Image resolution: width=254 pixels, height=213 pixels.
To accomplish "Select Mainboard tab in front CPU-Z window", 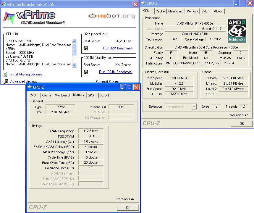I will (x=62, y=95).
